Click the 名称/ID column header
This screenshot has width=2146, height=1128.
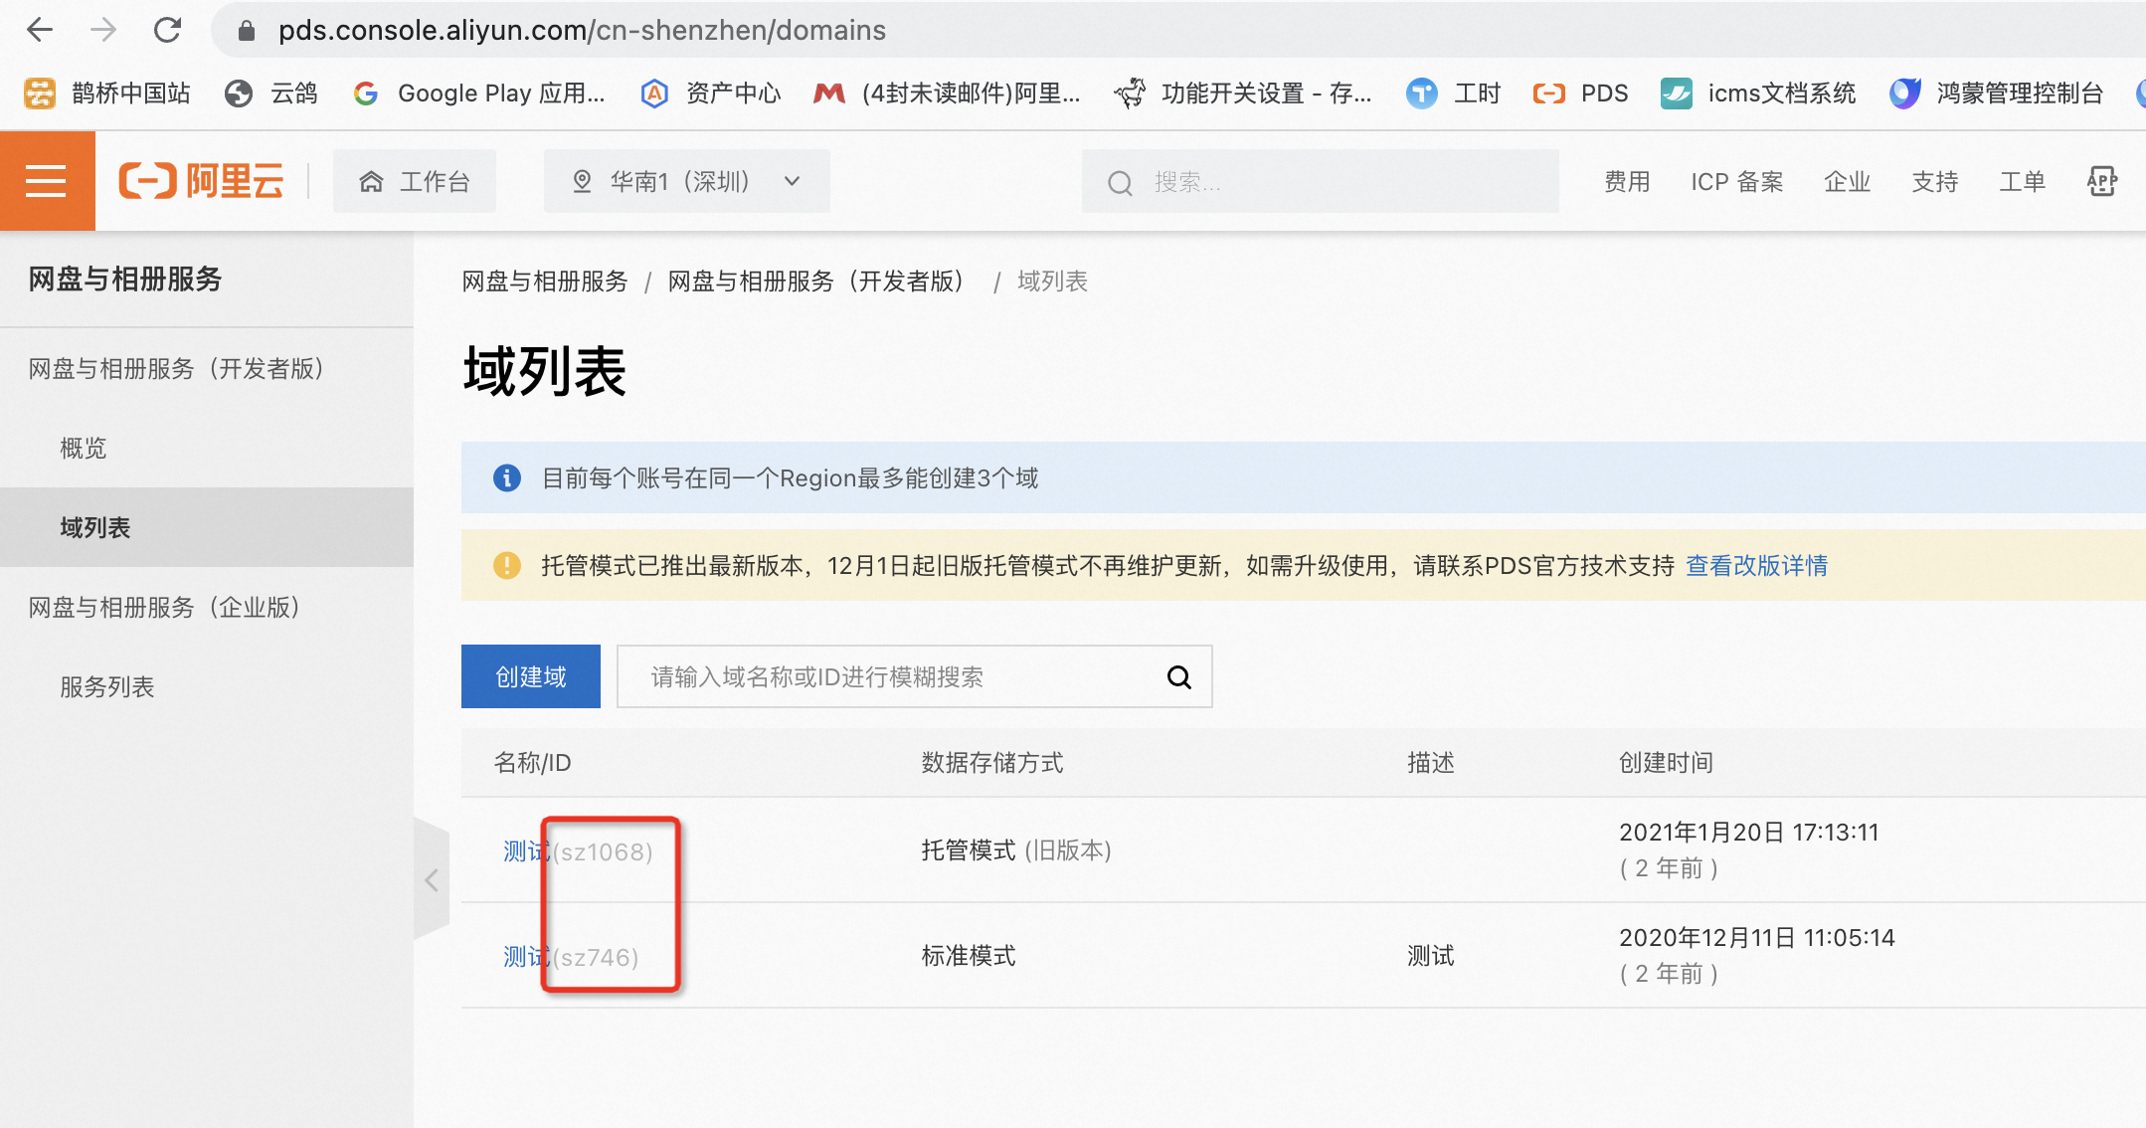532,763
